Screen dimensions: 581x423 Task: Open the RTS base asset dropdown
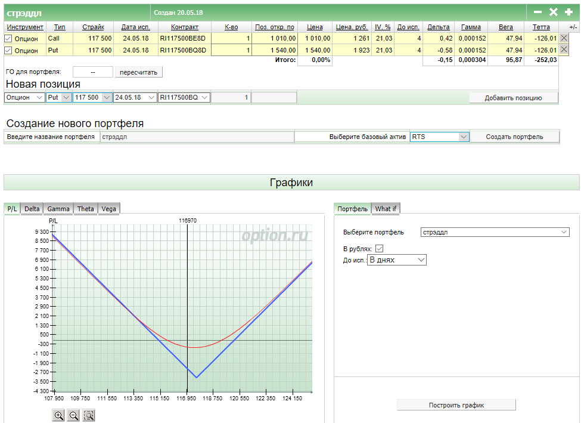click(x=440, y=137)
